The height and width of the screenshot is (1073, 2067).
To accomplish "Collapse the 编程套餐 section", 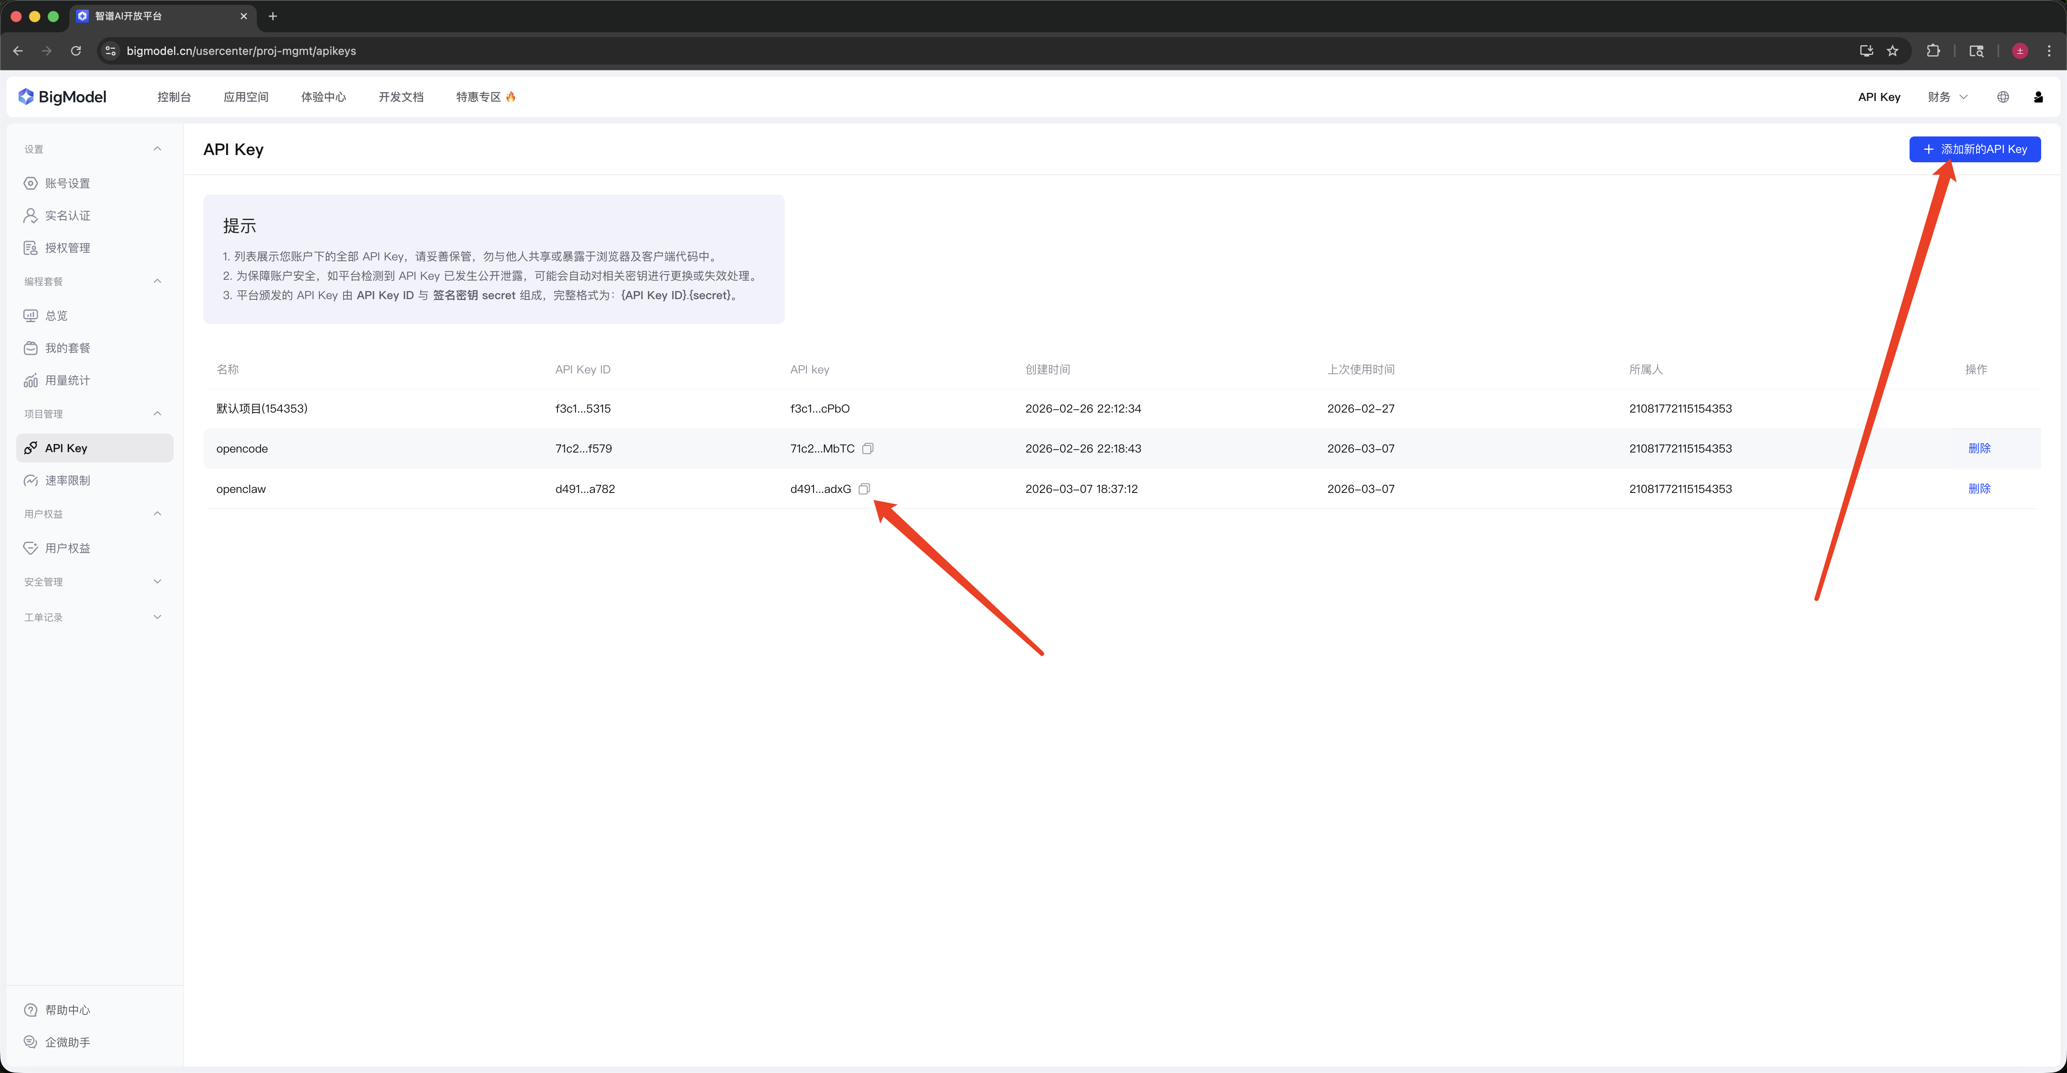I will click(157, 282).
